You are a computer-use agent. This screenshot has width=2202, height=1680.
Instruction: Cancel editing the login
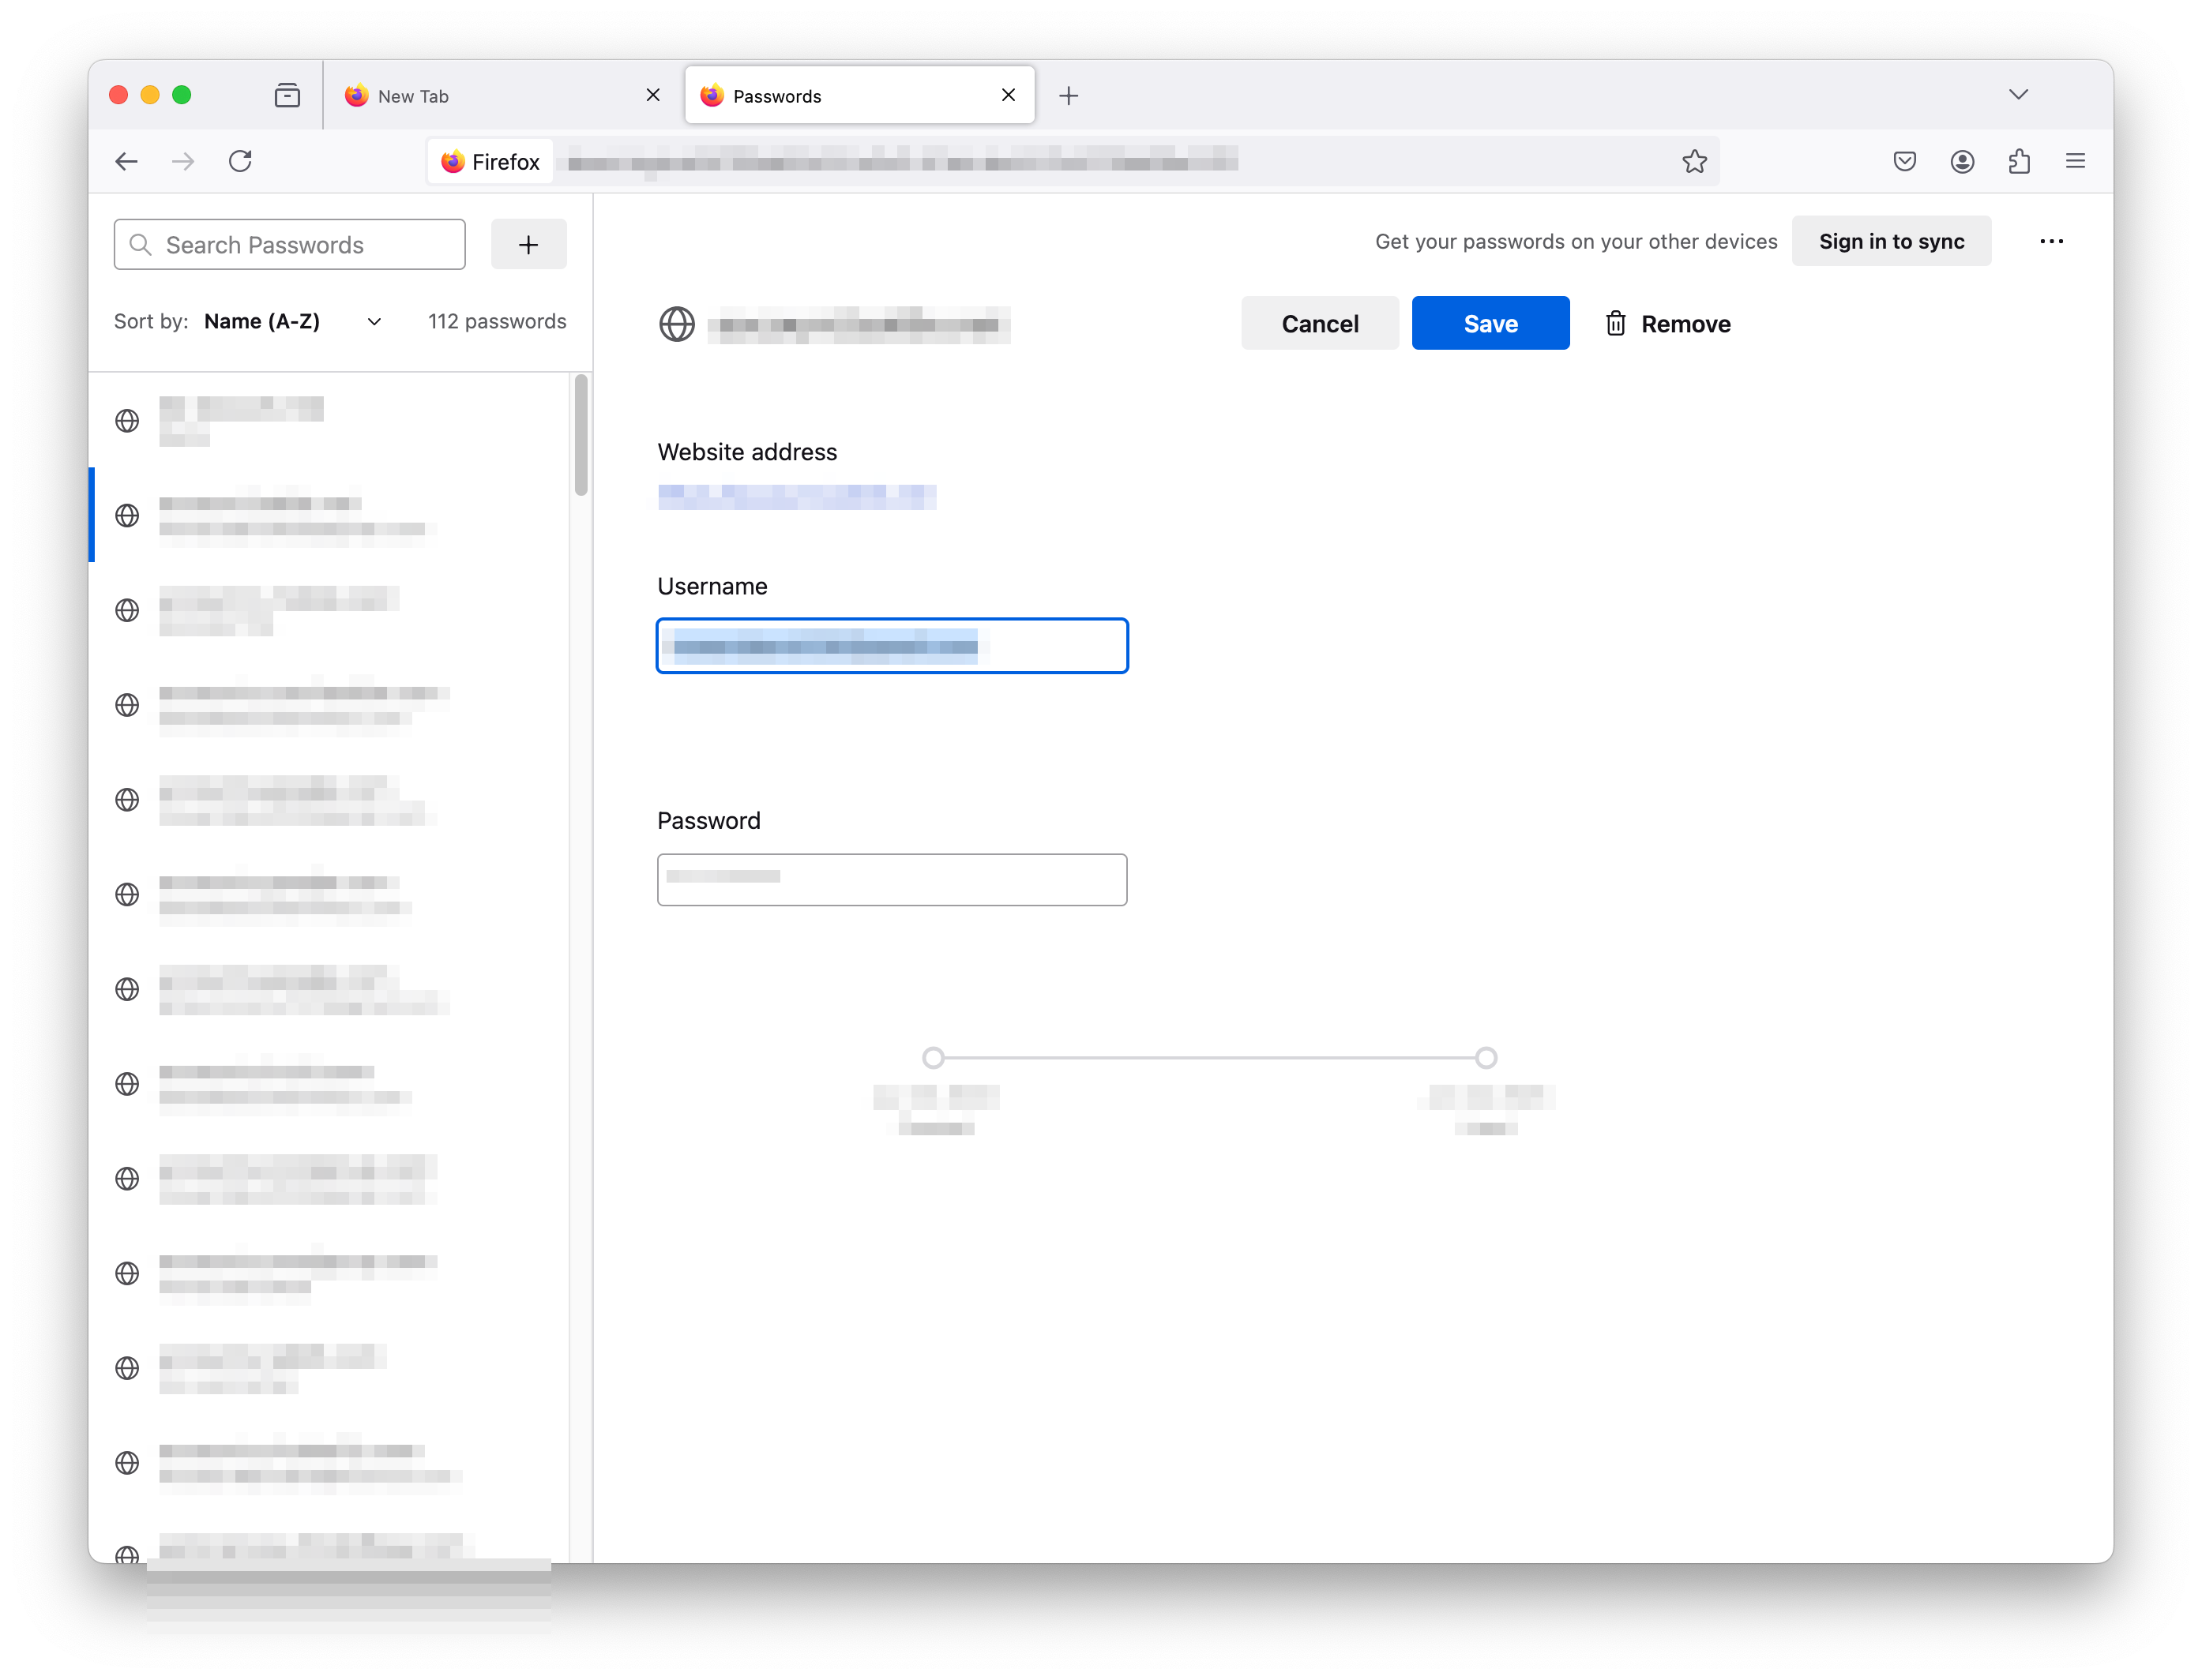[1319, 323]
